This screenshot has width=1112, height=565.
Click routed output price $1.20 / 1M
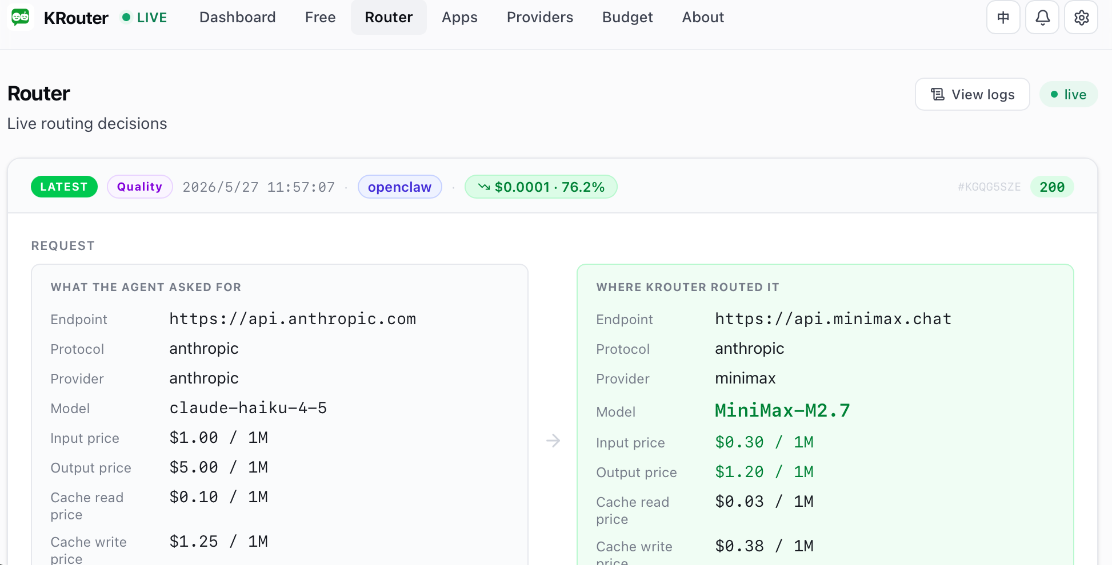pos(764,471)
